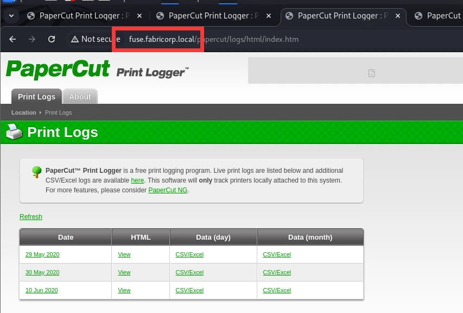The image size is (463, 313).
Task: Open the browser tab list chevron
Action: [11, 16]
